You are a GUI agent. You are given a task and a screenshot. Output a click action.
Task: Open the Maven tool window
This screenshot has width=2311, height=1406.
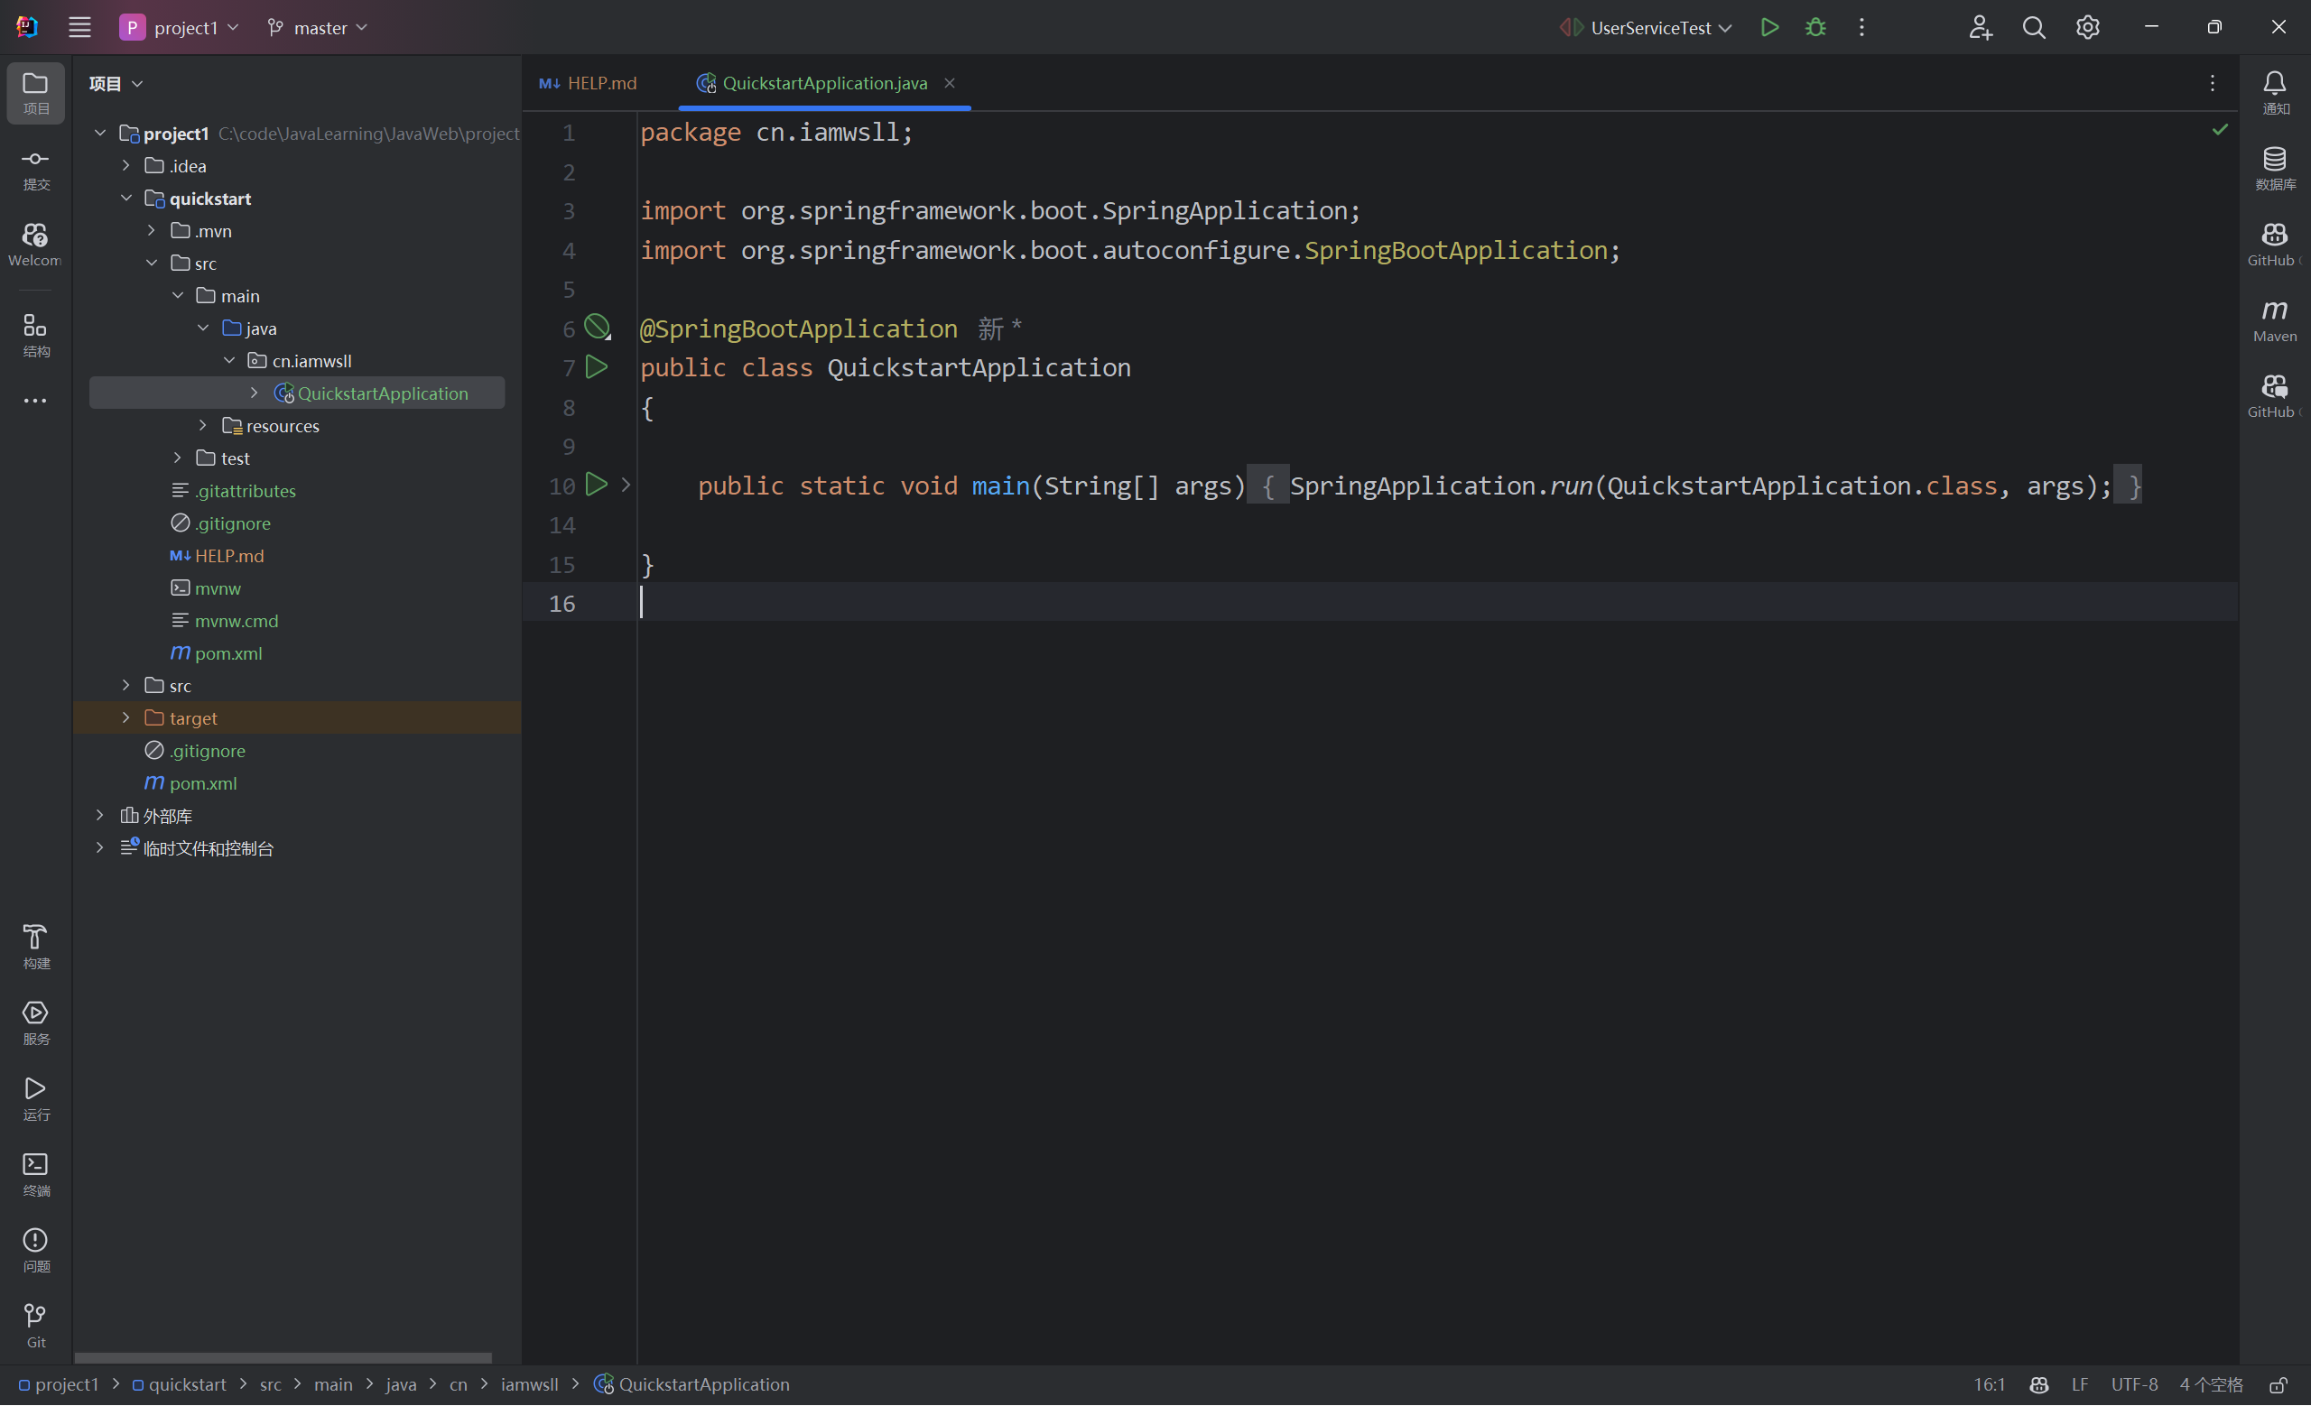pyautogui.click(x=2274, y=319)
